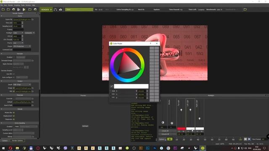Click the Top Light intensity slider handle
The width and height of the screenshot is (269, 151).
[181, 110]
